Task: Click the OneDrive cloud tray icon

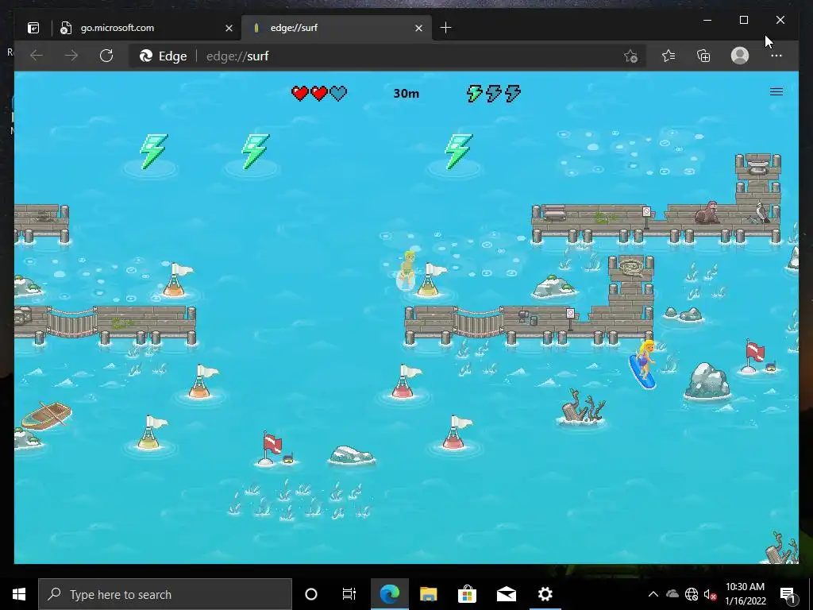Action: click(672, 594)
